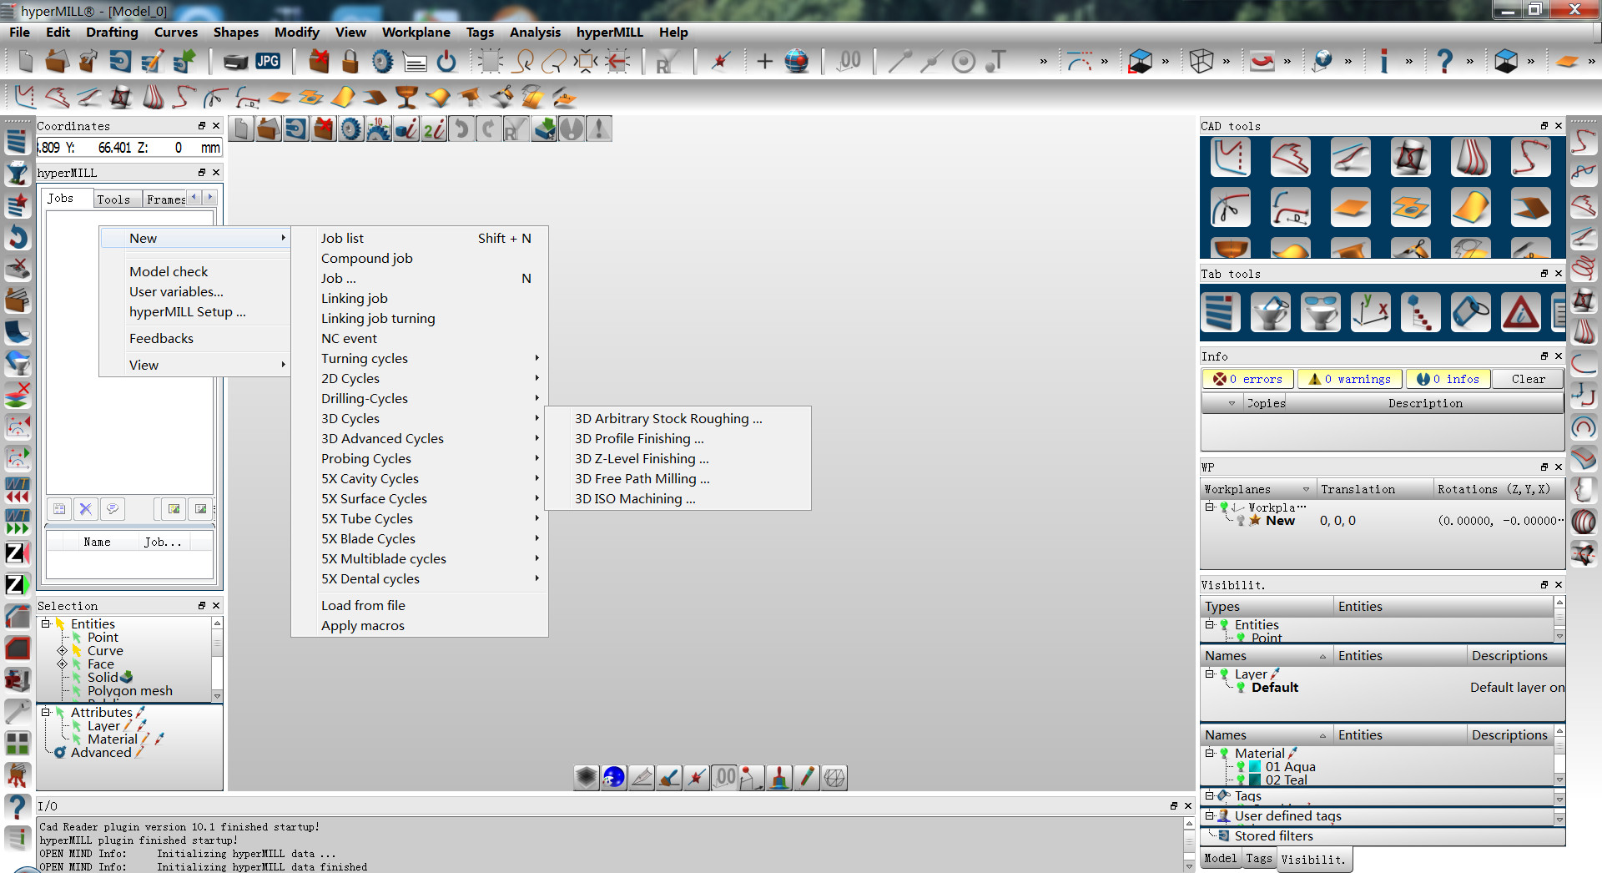Collapse the Layer node in Visibility panel

[1209, 674]
